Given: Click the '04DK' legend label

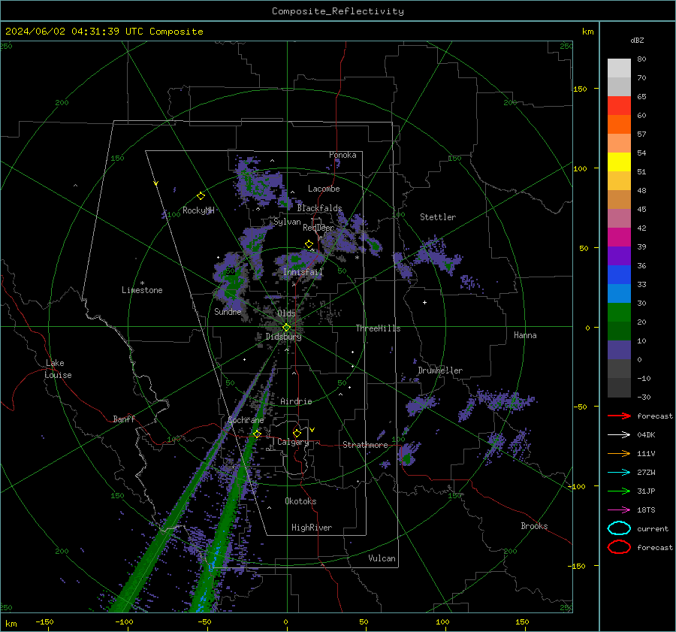Looking at the screenshot, I should coord(646,435).
